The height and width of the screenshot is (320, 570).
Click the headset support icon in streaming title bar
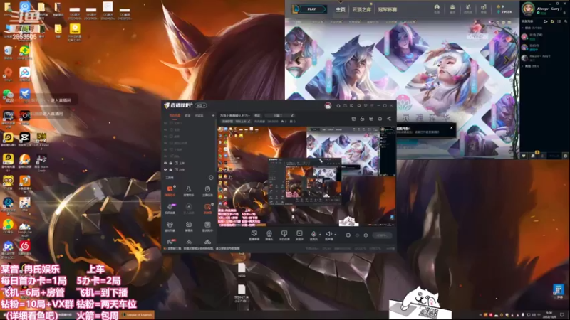[x=338, y=105]
